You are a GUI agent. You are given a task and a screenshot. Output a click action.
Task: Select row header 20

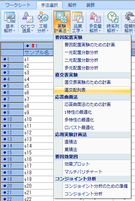point(12,186)
